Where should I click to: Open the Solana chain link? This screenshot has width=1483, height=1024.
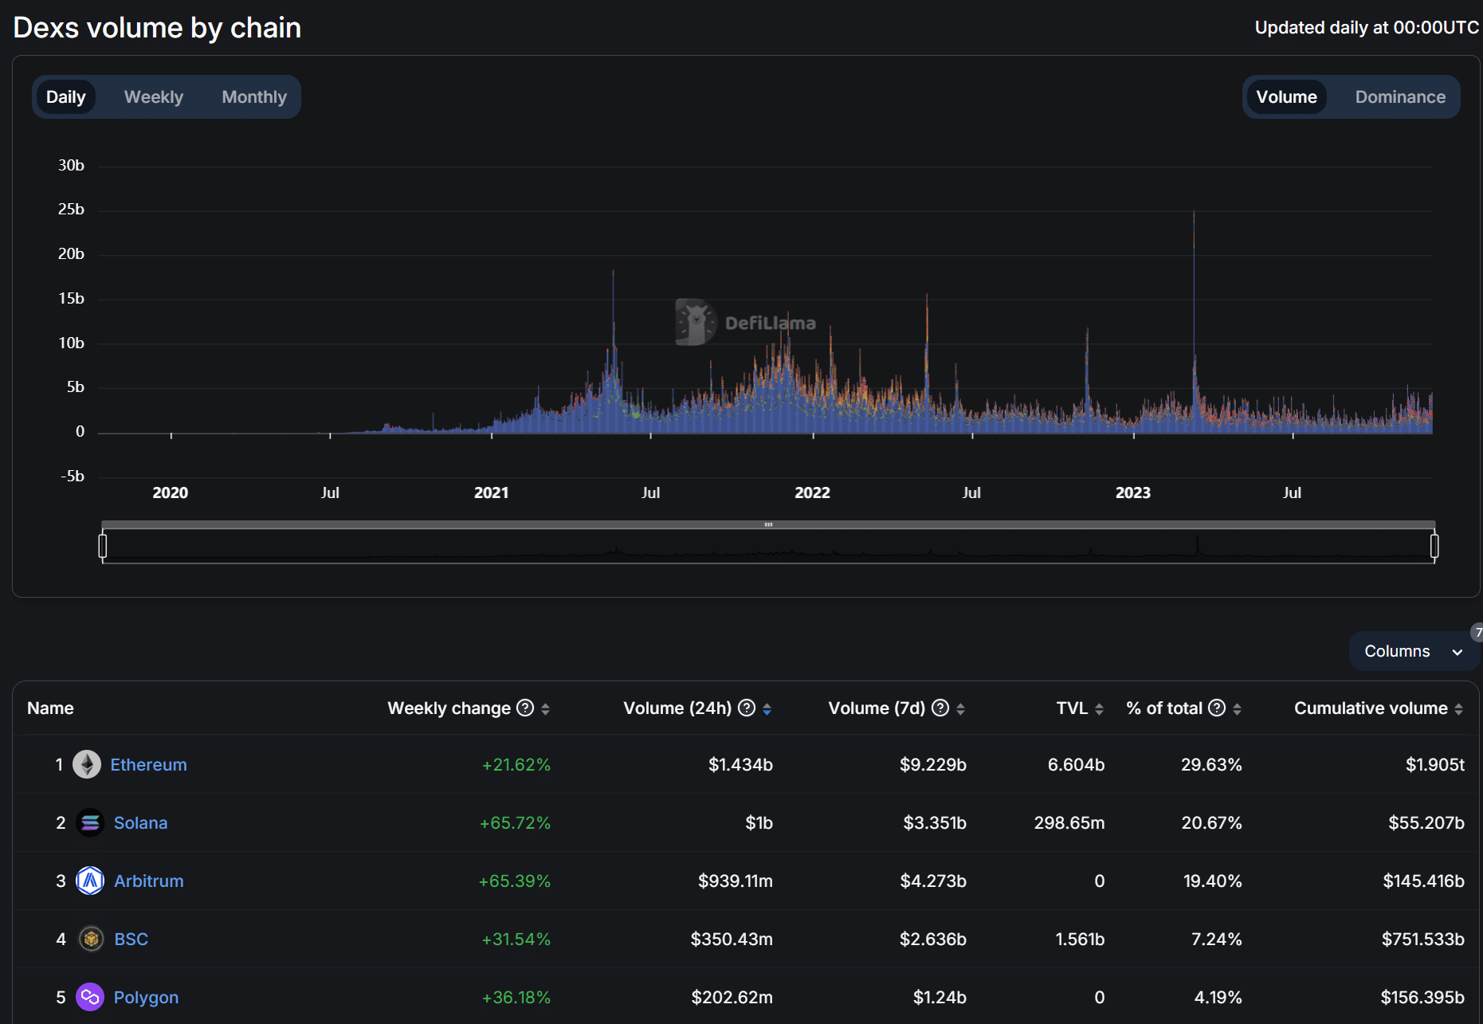(x=140, y=822)
